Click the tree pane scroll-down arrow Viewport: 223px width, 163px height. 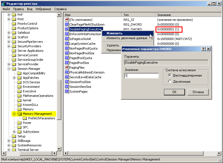(x=59, y=149)
